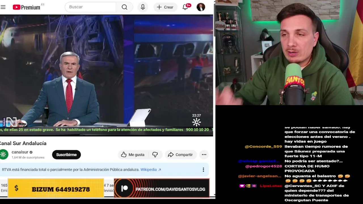The image size is (363, 204).
Task: Select chat username LipeLotas
Action: [x=271, y=186]
